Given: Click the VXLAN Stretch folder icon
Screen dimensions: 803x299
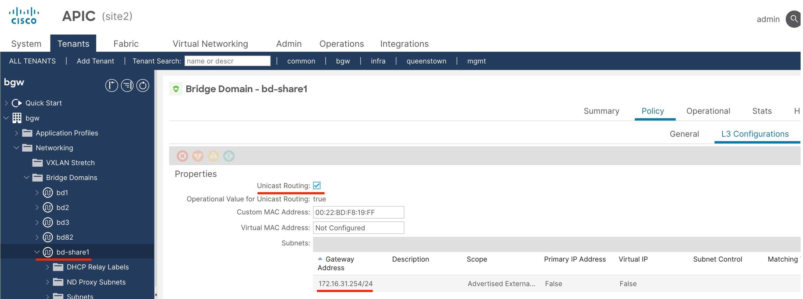Looking at the screenshot, I should (x=37, y=163).
